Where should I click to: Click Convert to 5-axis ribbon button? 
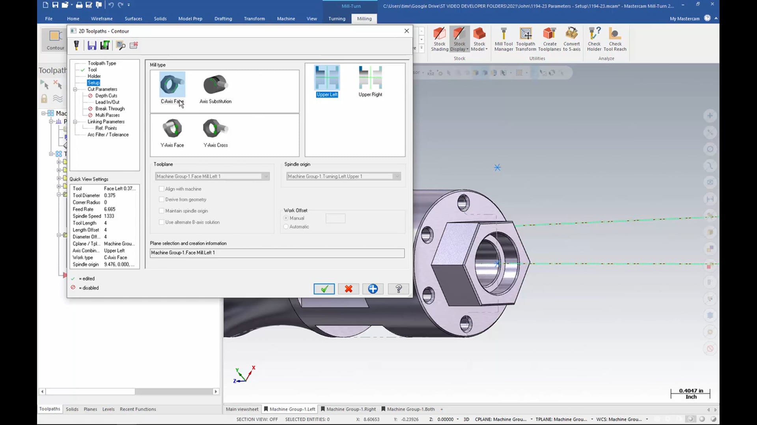pos(571,39)
